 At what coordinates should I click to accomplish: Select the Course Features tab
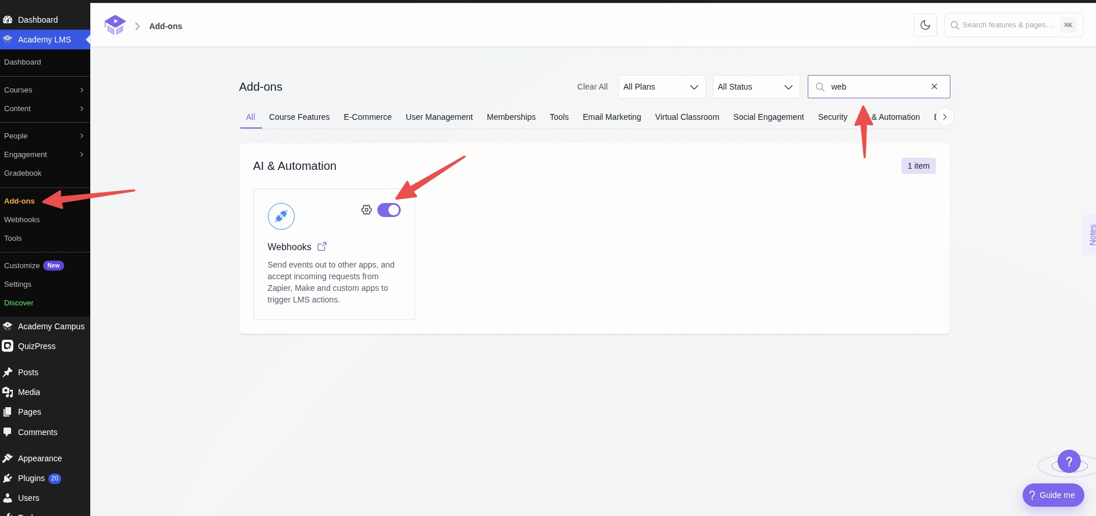point(299,117)
